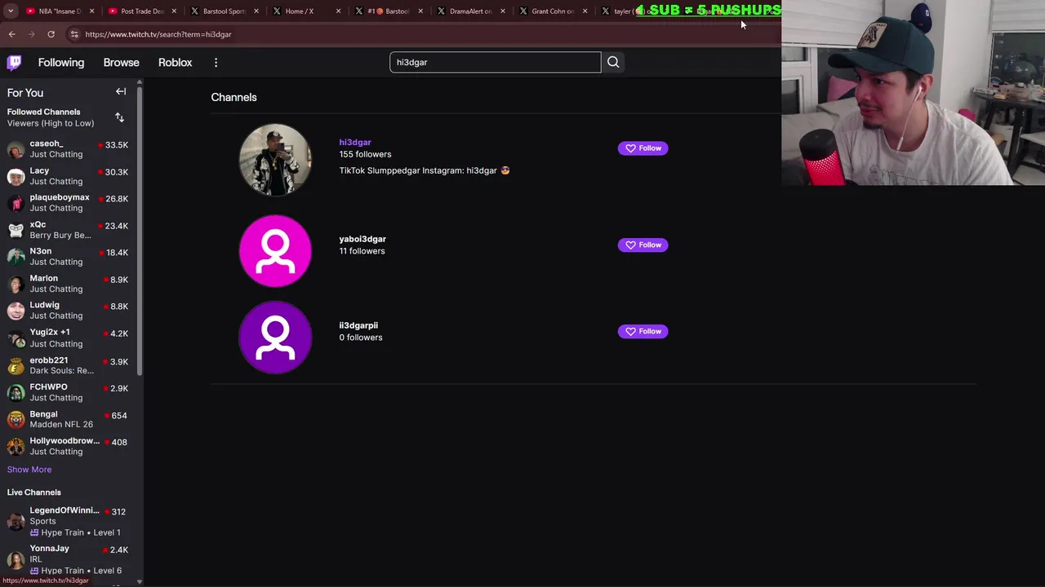Open ii3dgarpii channel name link
The height and width of the screenshot is (587, 1045).
358,325
